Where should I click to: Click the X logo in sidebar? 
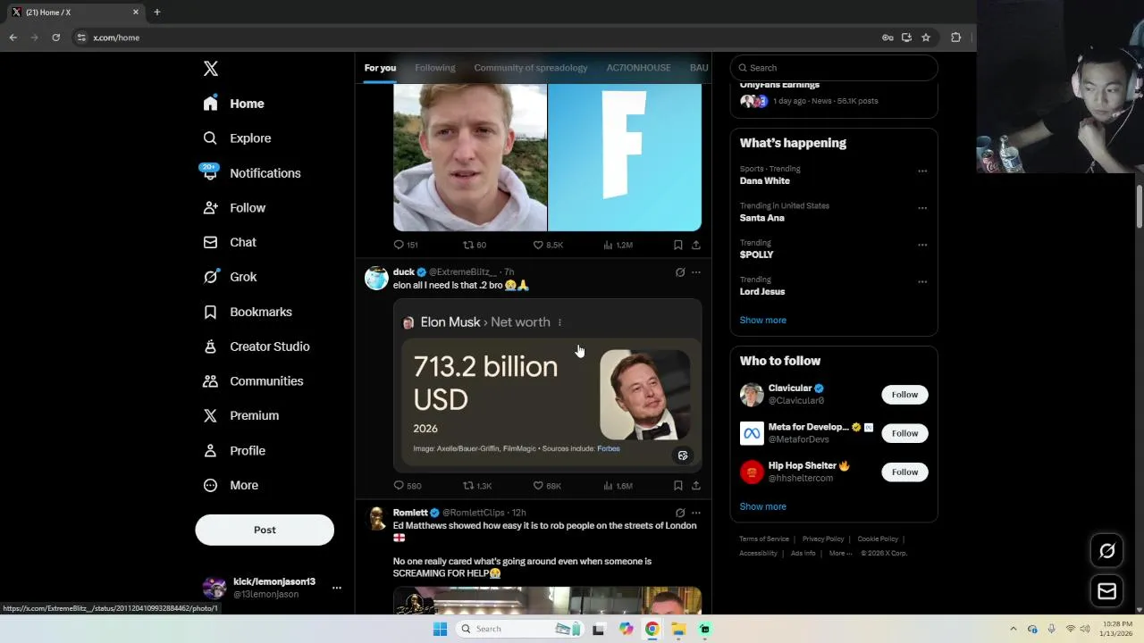(x=211, y=69)
